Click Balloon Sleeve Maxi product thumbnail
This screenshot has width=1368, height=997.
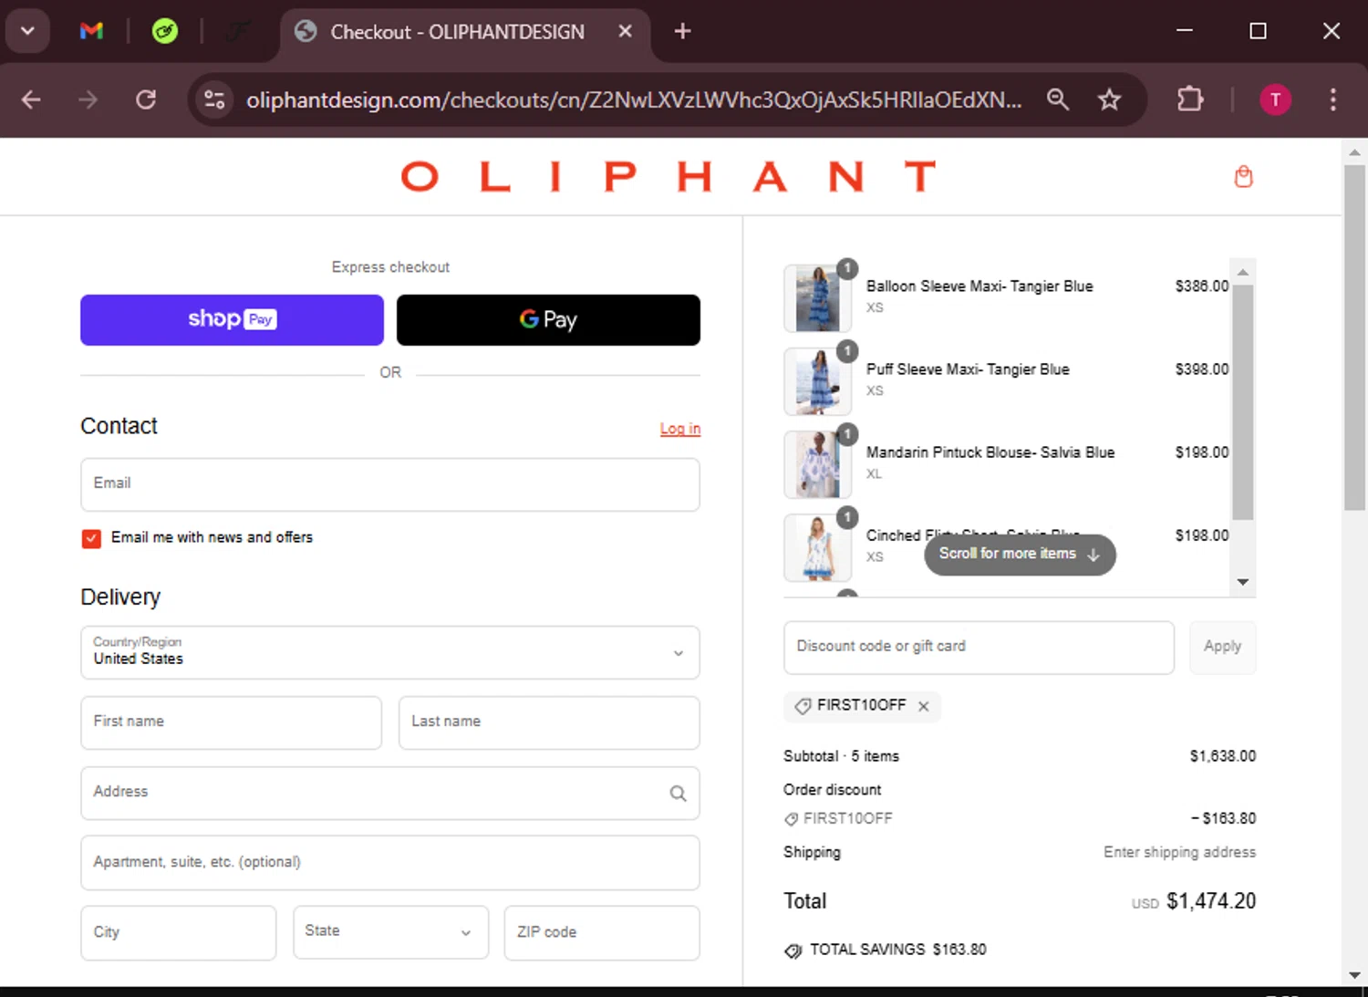coord(817,298)
